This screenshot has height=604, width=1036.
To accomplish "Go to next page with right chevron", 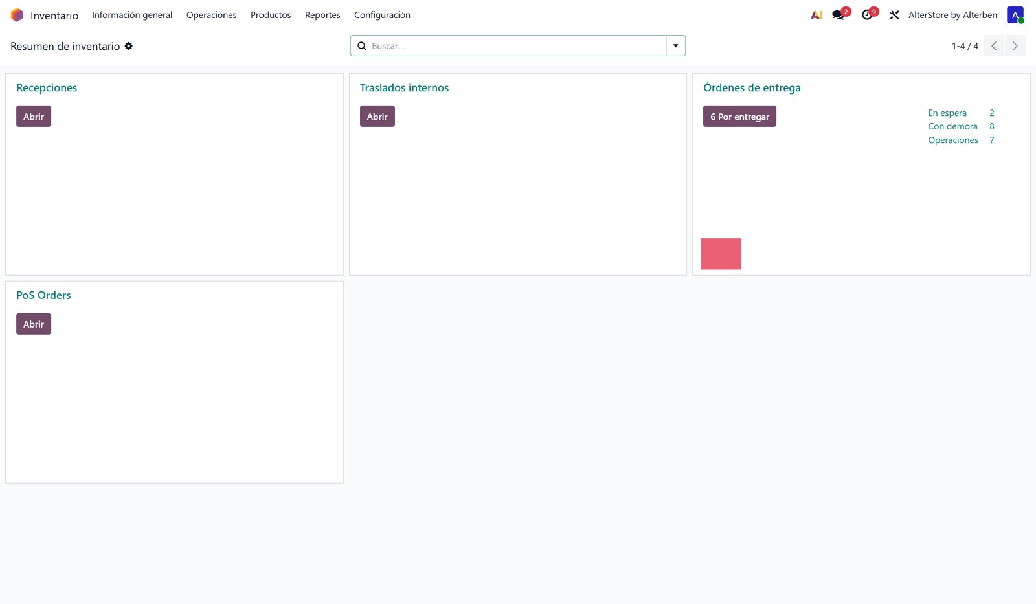I will coord(1015,46).
